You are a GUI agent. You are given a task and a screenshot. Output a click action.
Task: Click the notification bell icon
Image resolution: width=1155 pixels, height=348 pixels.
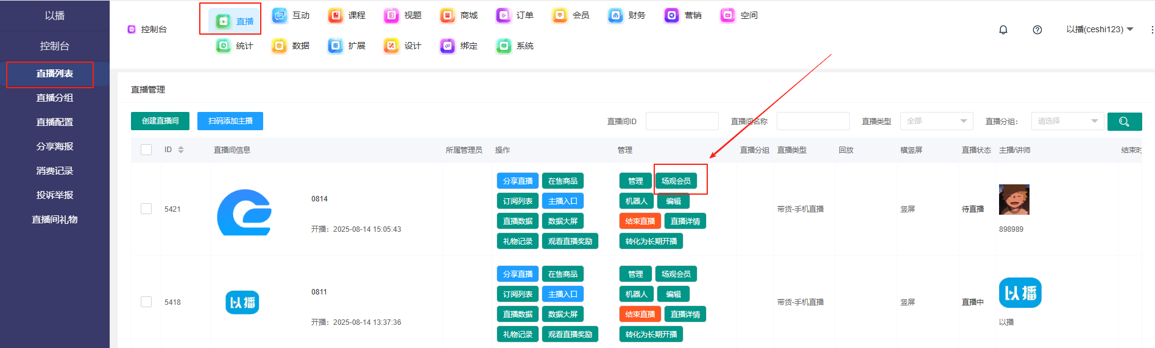[1003, 30]
